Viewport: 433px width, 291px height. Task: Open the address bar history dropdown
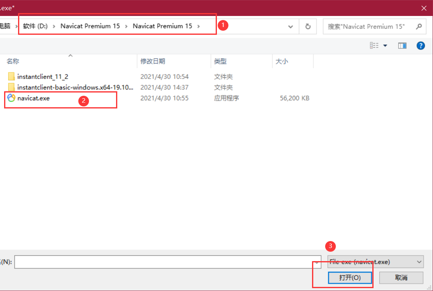(x=291, y=26)
